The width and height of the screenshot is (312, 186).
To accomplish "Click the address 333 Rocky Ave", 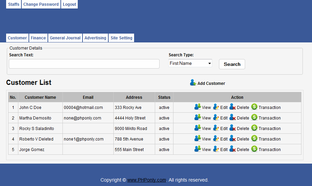I will click(128, 107).
